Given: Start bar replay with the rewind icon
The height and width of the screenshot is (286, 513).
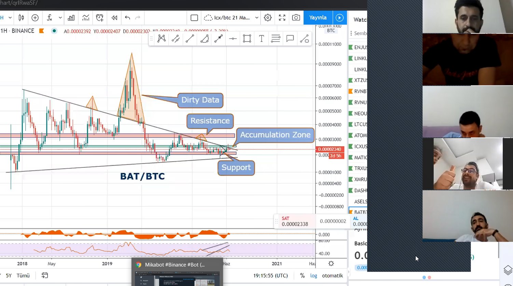Looking at the screenshot, I should 114,18.
